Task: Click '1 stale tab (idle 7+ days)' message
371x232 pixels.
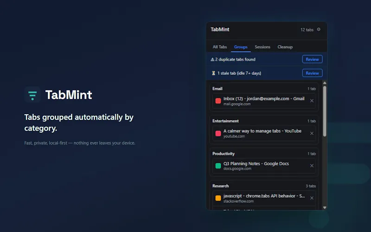Action: coord(239,73)
